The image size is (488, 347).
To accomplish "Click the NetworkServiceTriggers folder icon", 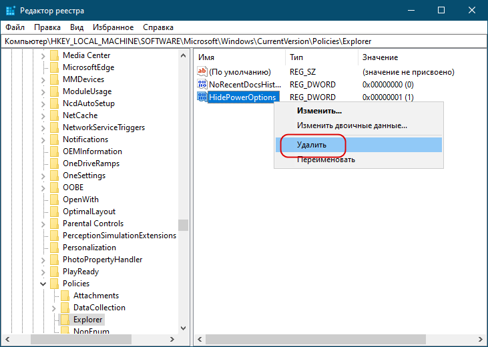I will (54, 127).
